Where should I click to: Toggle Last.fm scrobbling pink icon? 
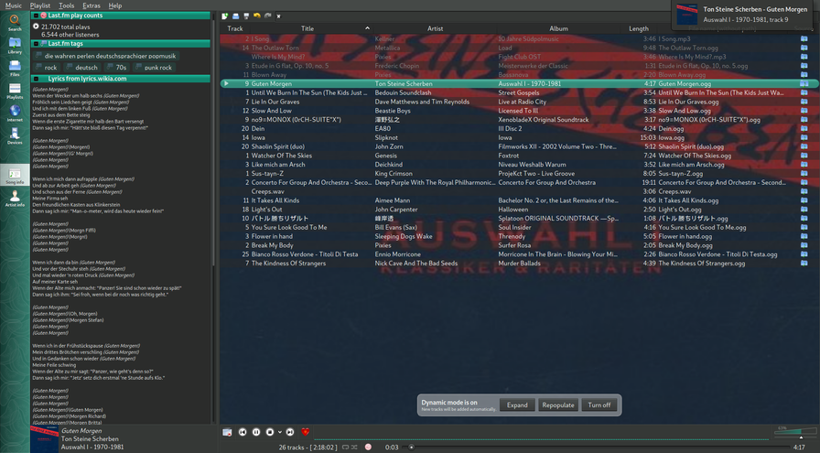(368, 448)
